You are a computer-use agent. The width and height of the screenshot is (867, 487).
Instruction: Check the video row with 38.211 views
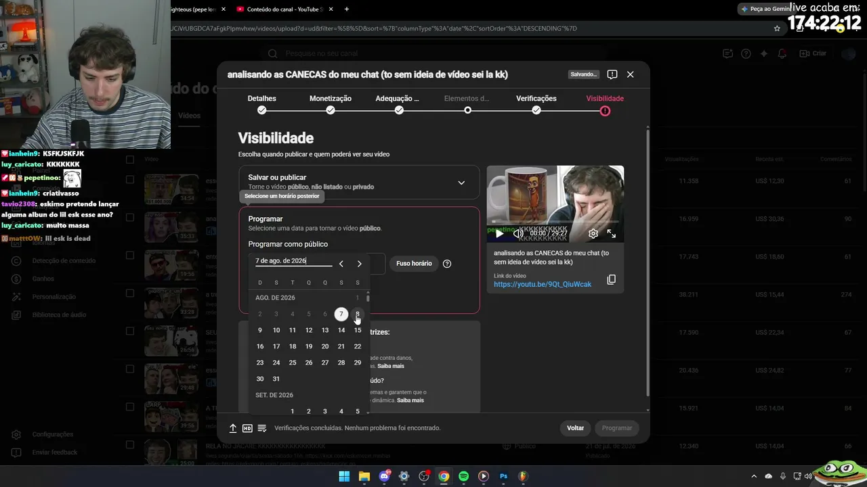click(x=130, y=294)
